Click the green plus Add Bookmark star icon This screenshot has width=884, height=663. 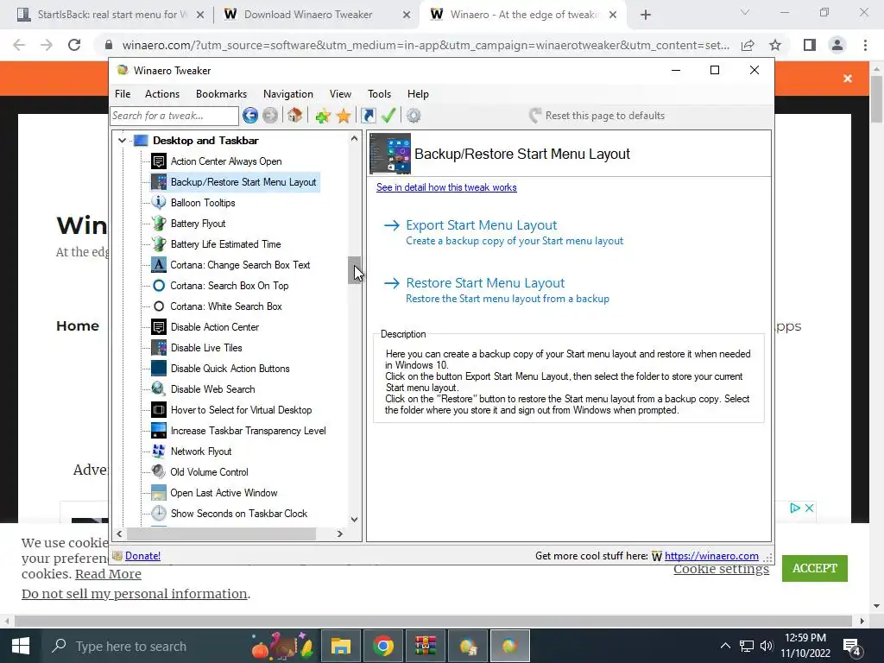coord(323,117)
